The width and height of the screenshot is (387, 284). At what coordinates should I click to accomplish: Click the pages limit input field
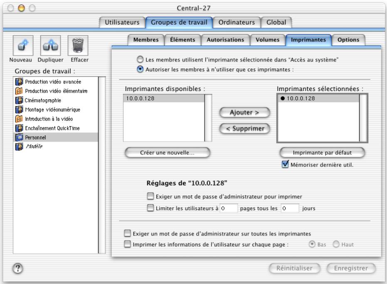click(229, 208)
